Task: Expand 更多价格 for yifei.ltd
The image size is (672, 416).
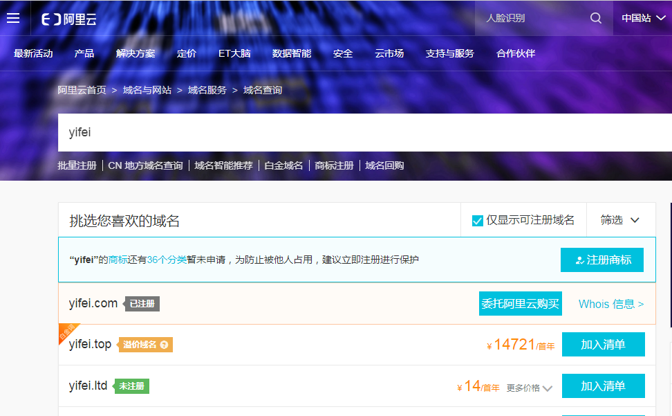Action: tap(530, 388)
